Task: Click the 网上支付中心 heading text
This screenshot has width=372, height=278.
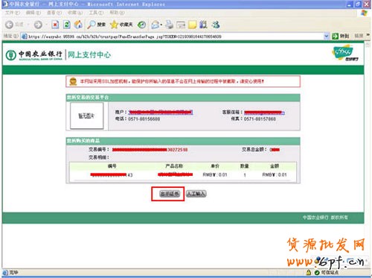Action: [89, 55]
